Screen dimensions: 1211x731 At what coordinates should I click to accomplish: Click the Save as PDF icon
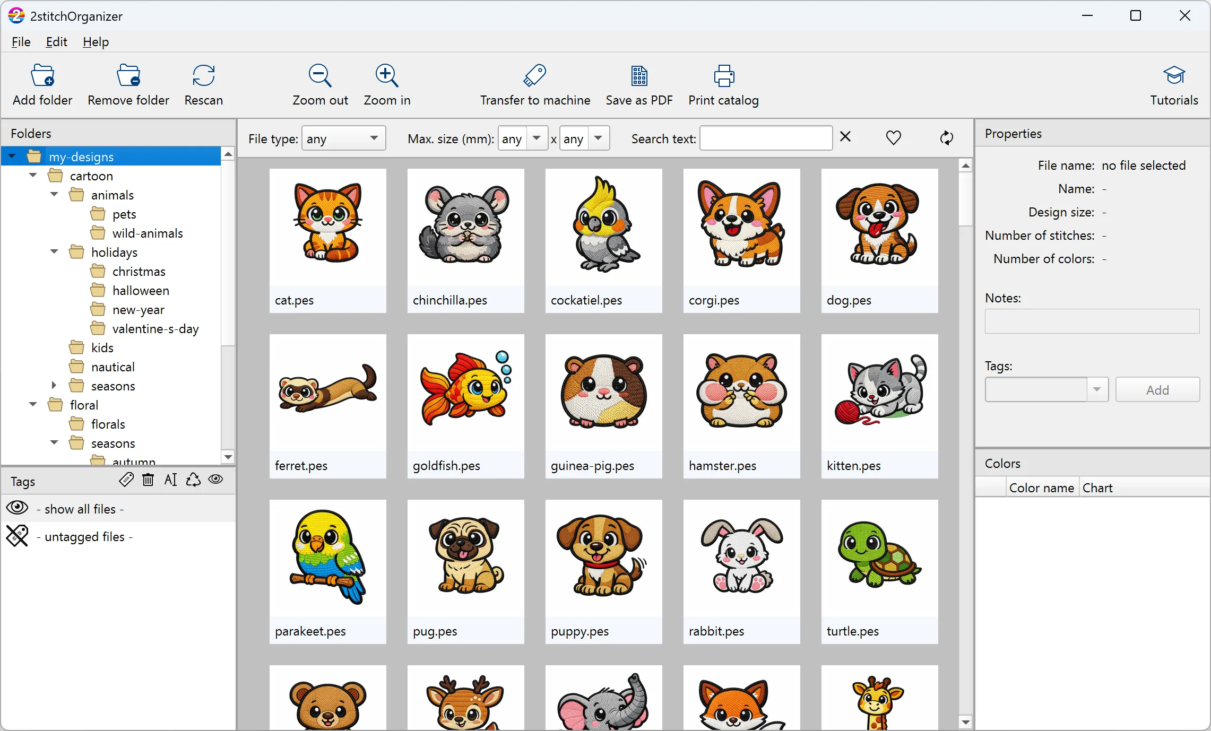point(639,76)
